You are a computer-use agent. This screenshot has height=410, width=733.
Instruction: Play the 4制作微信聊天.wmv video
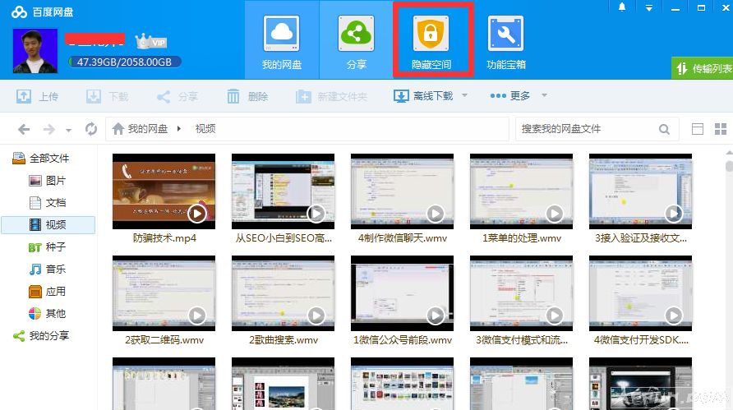436,214
